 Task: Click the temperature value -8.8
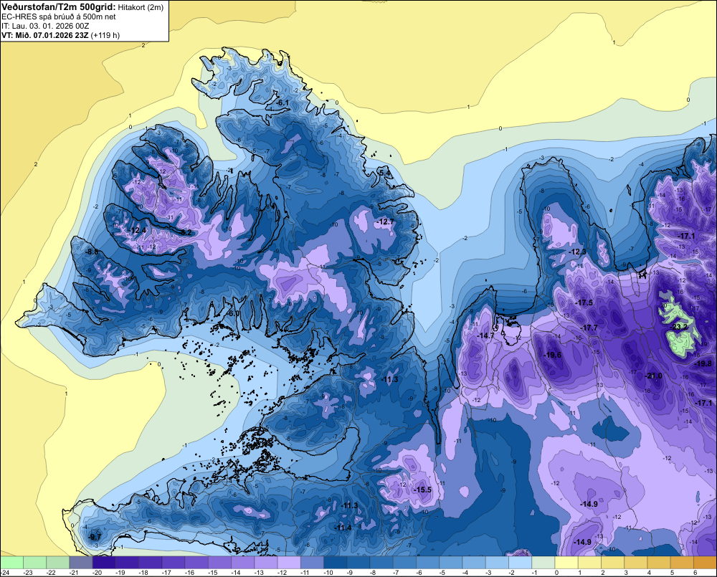click(92, 252)
